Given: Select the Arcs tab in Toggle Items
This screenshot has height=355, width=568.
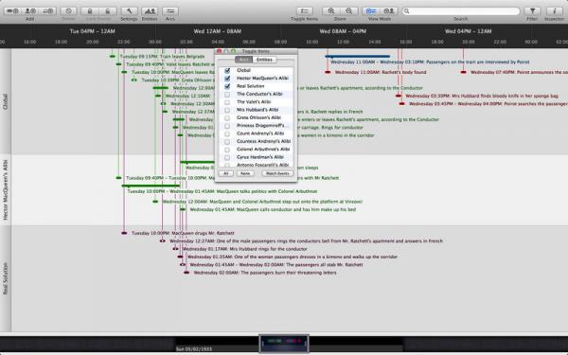Looking at the screenshot, I should [243, 60].
